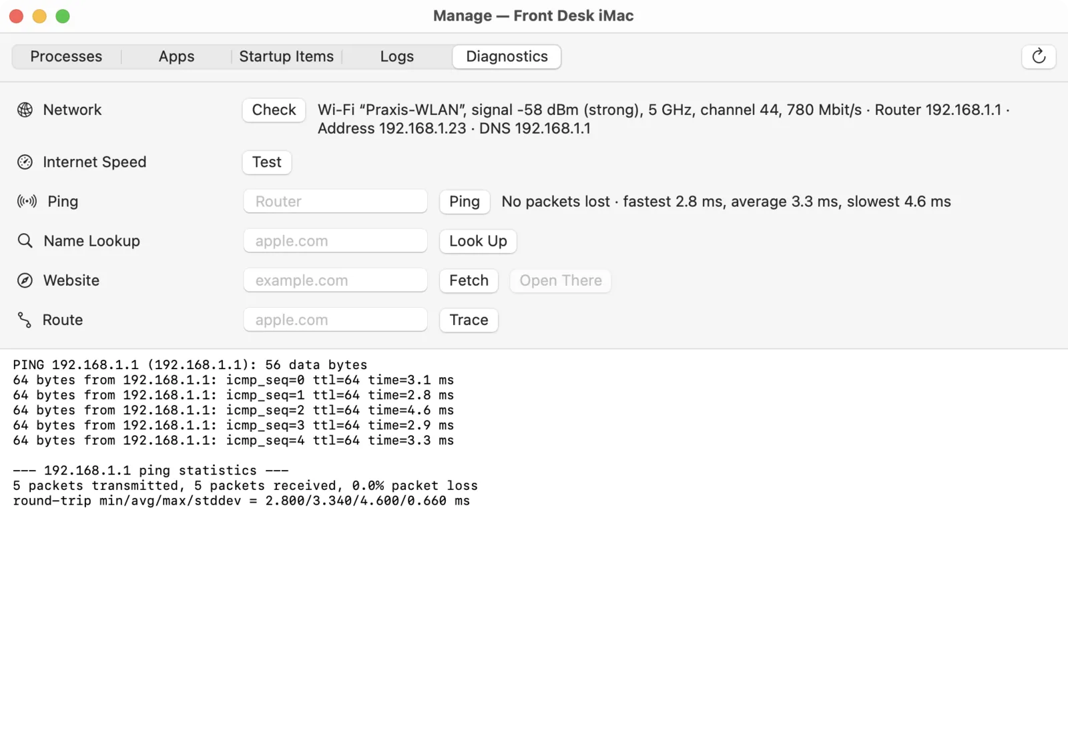The height and width of the screenshot is (729, 1068).
Task: Click the Network row label
Action: pyautogui.click(x=72, y=109)
